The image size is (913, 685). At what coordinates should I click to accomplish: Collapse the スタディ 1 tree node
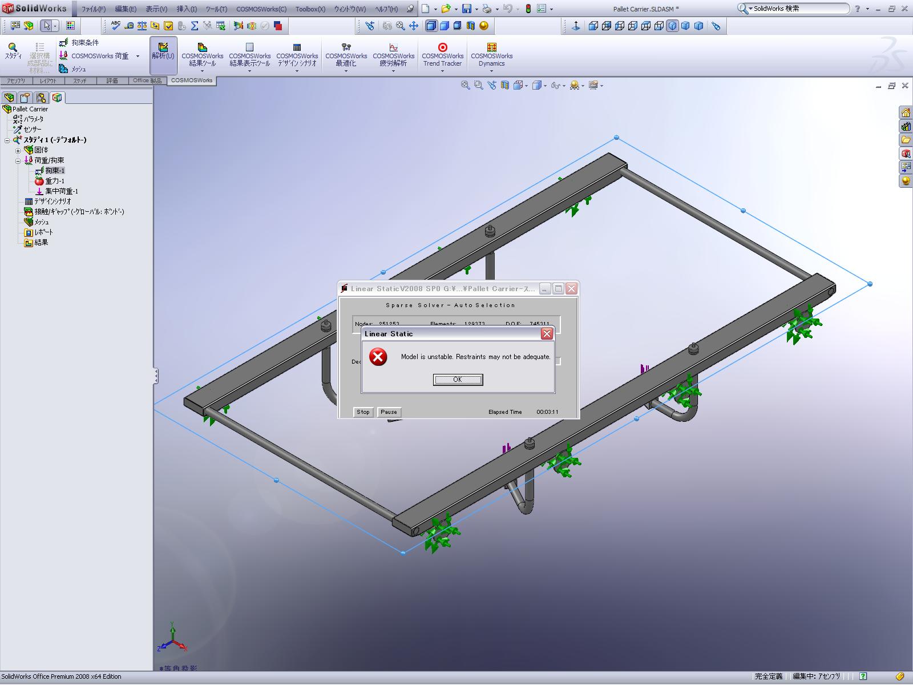point(7,140)
